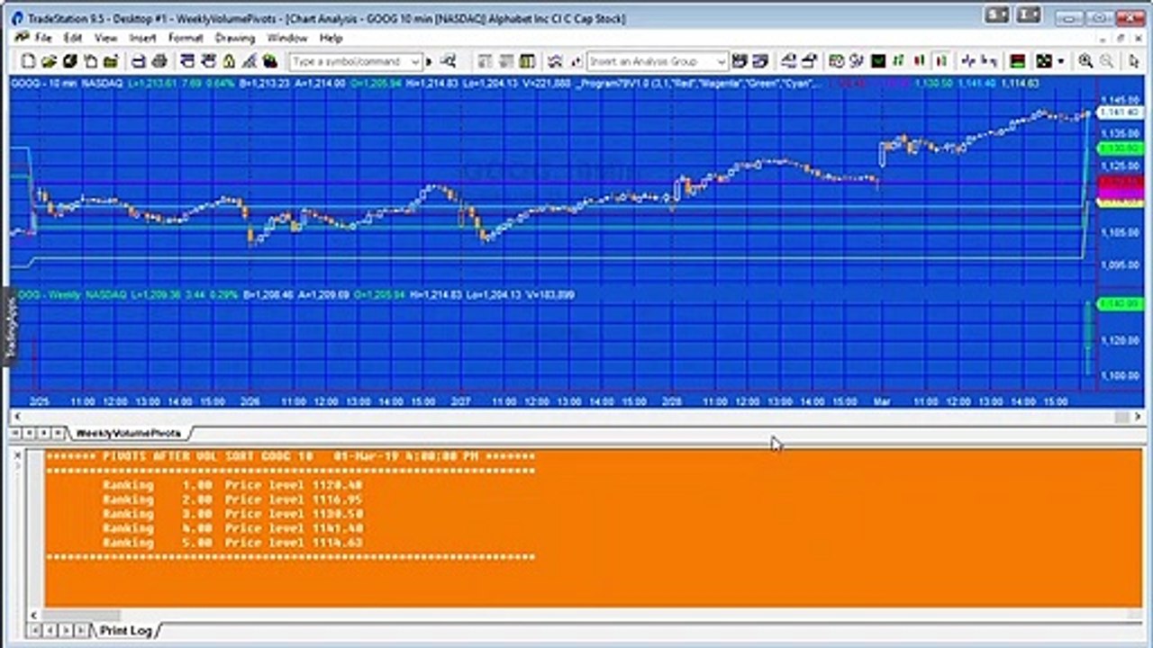1153x648 pixels.
Task: Click the New document toolbar icon
Action: (28, 61)
